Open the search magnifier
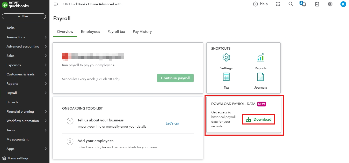This screenshot has width=349, height=163. [x=291, y=4]
